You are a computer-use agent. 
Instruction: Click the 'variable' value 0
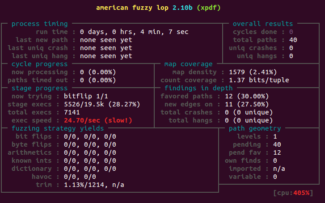pyautogui.click(x=275, y=177)
